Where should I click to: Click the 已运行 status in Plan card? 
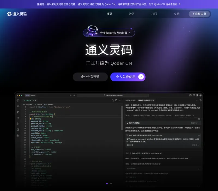click(196, 145)
